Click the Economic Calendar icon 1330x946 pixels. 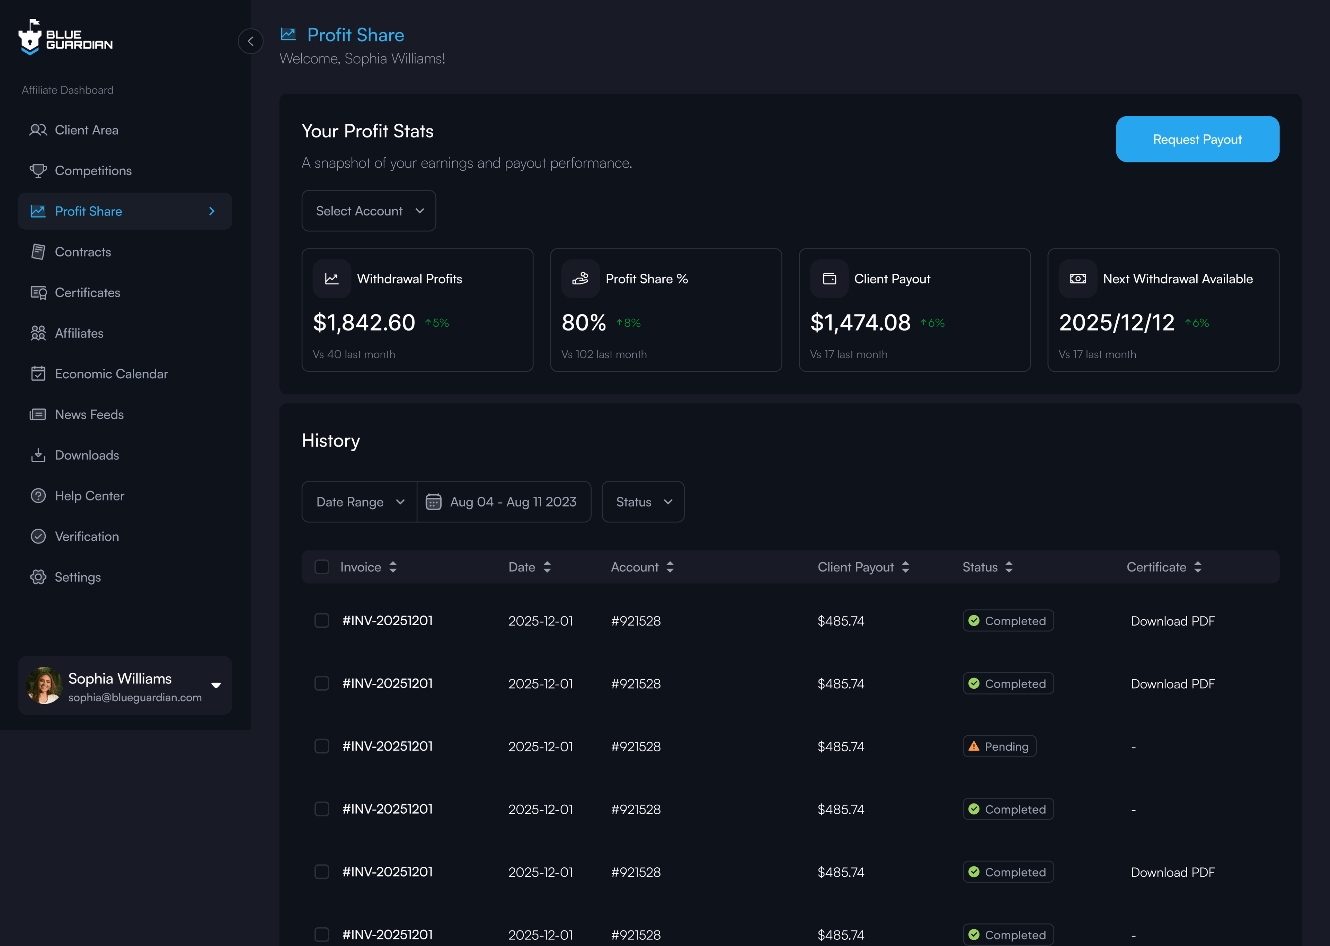coord(38,373)
